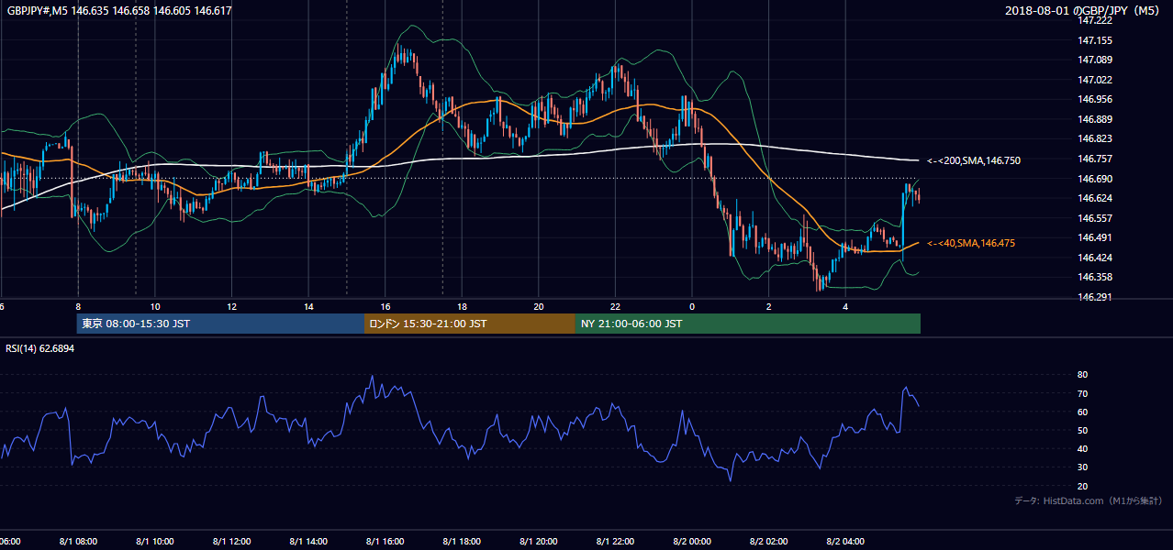Image resolution: width=1173 pixels, height=550 pixels.
Task: Click price level 146.557 on axis
Action: point(1096,218)
